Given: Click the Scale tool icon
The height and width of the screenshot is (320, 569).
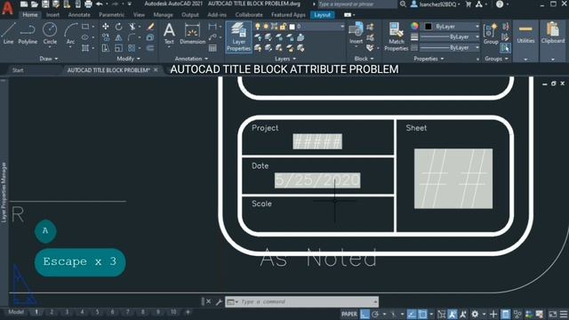Looking at the screenshot, I should pyautogui.click(x=118, y=48).
